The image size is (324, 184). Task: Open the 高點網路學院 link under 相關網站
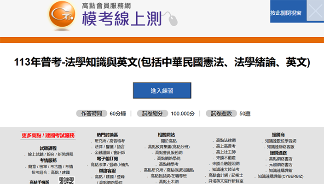coord(168,158)
